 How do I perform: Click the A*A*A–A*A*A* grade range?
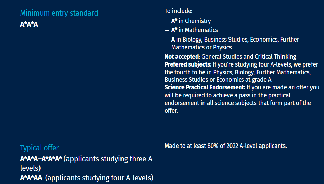click(41, 159)
